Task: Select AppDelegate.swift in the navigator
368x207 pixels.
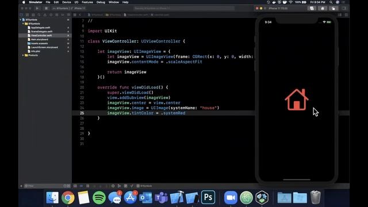Action: click(x=40, y=28)
